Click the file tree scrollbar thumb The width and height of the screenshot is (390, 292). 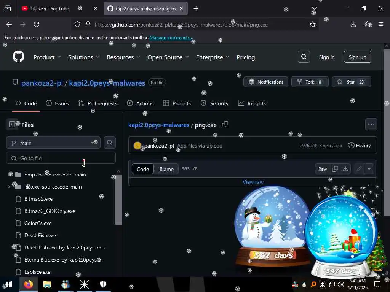119,200
